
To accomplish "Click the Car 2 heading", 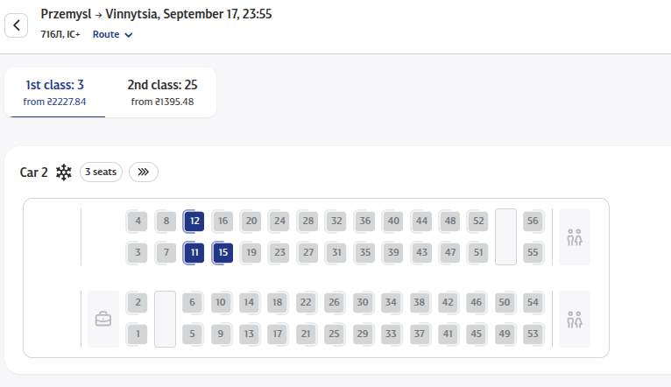I will pos(34,172).
